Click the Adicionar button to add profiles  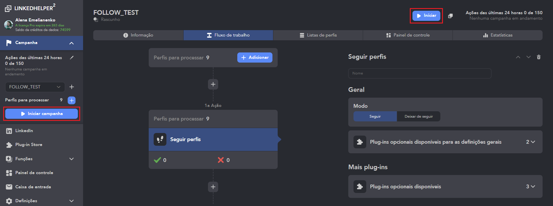point(255,57)
